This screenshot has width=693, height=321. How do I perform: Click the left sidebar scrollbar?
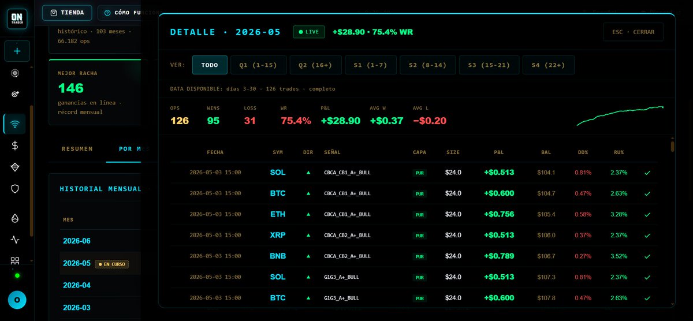tap(32, 170)
